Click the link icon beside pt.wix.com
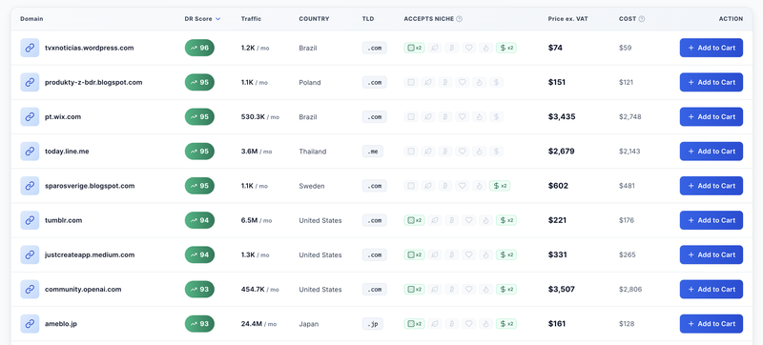Screen dimensions: 763x345 click(30, 116)
